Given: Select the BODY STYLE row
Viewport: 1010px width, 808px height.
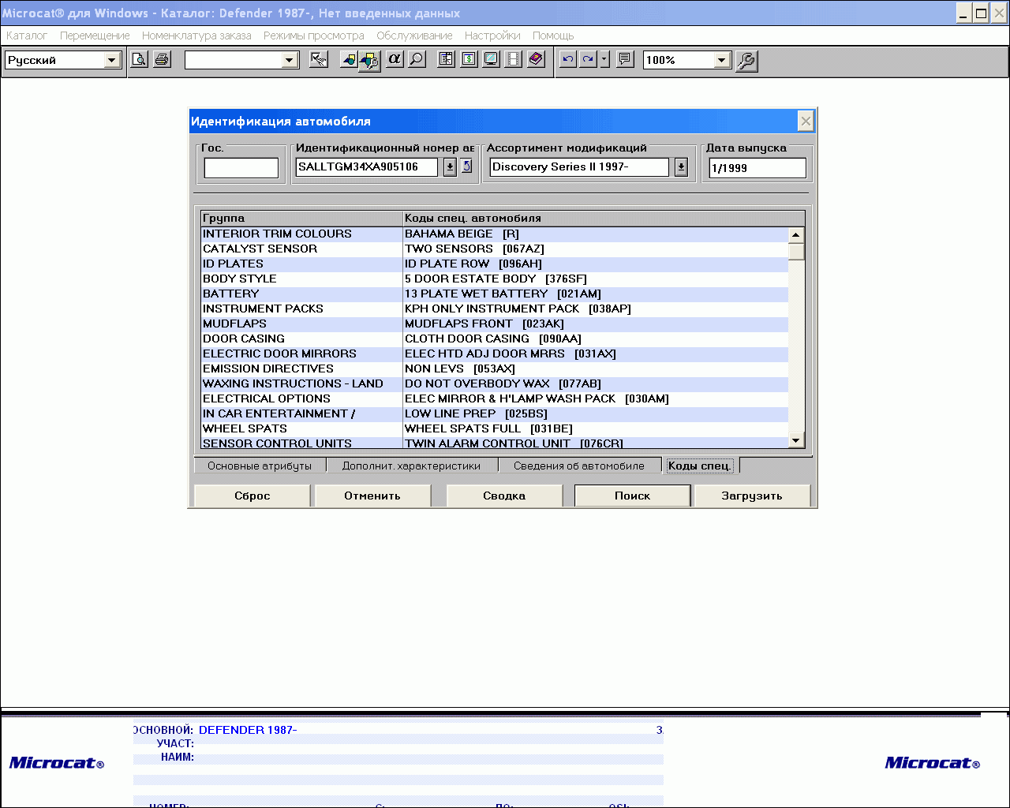Looking at the screenshot, I should click(495, 279).
